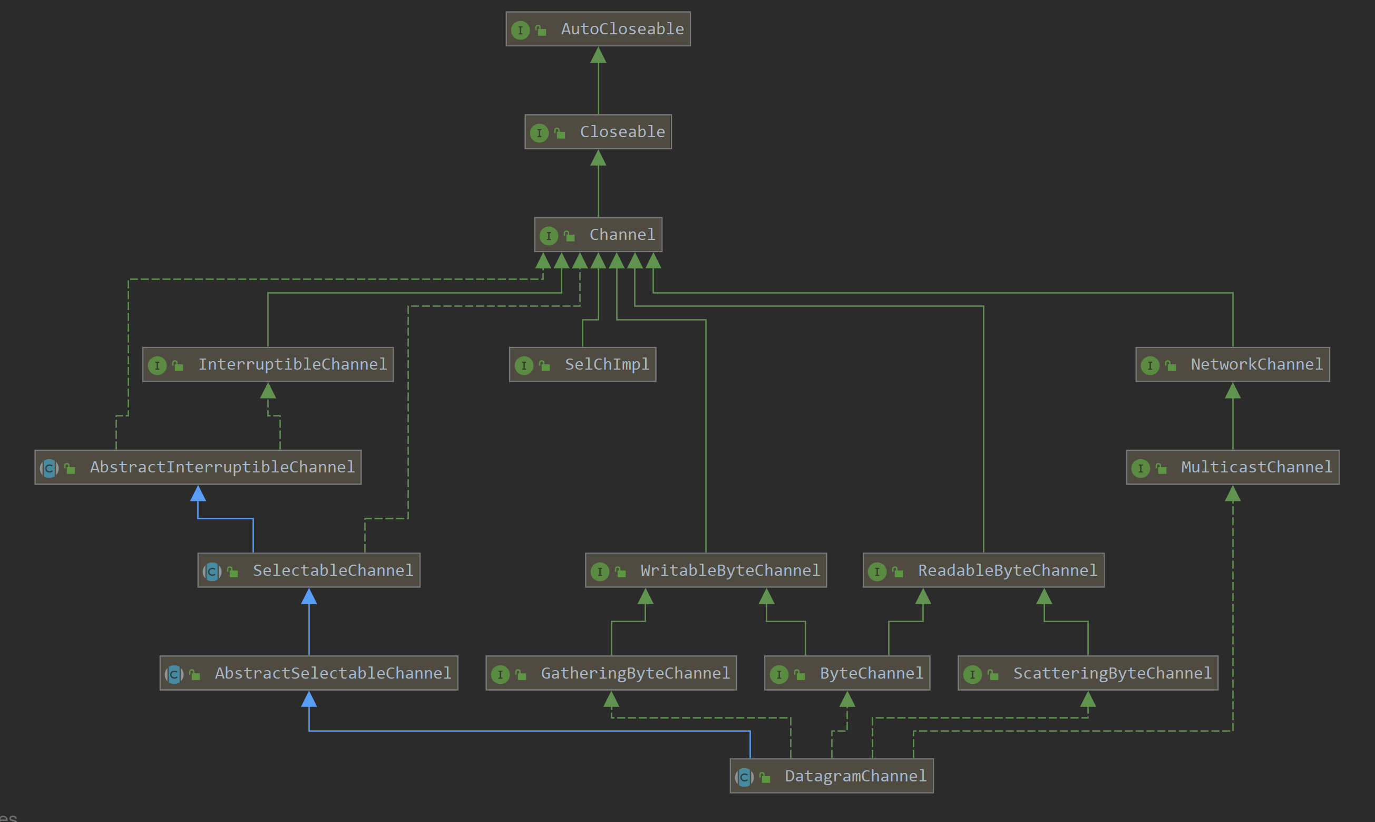Click the interface icon on Closeable node
This screenshot has height=822, width=1375.
pyautogui.click(x=539, y=133)
